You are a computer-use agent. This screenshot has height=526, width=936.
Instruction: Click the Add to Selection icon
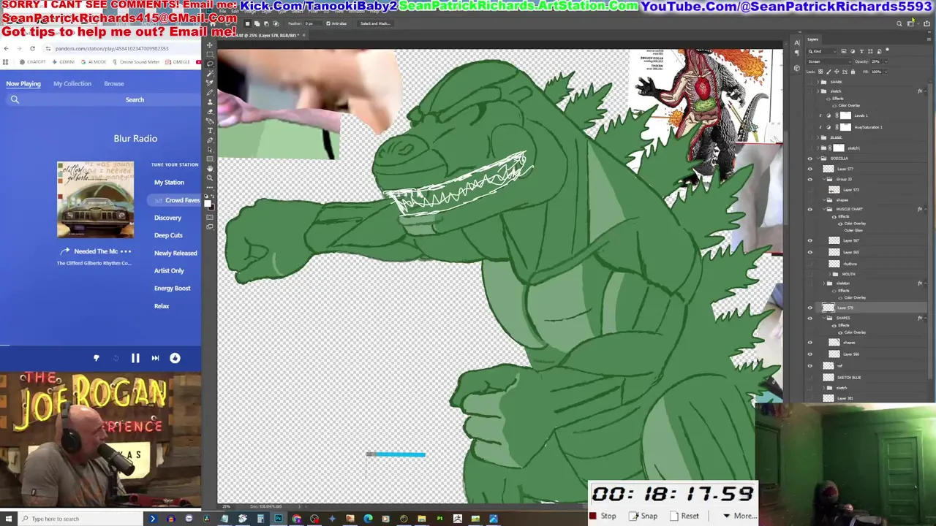tap(257, 23)
